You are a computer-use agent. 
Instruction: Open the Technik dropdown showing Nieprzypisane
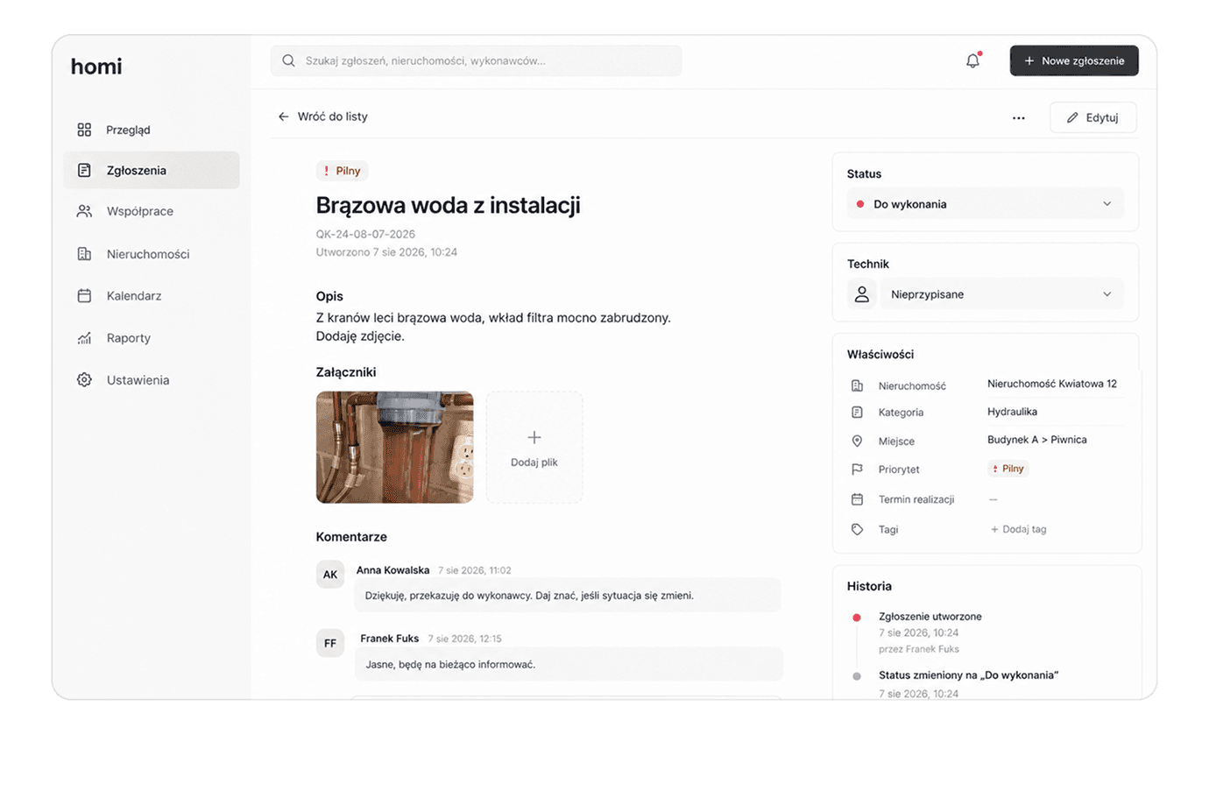point(1002,294)
